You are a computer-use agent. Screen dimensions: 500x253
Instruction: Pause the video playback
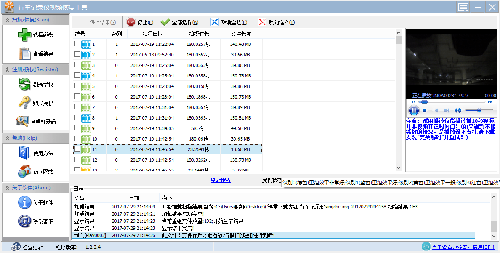pyautogui.click(x=414, y=111)
